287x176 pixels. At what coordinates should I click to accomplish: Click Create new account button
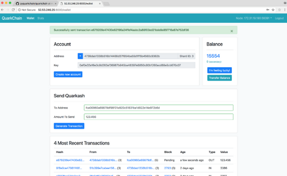[68, 74]
